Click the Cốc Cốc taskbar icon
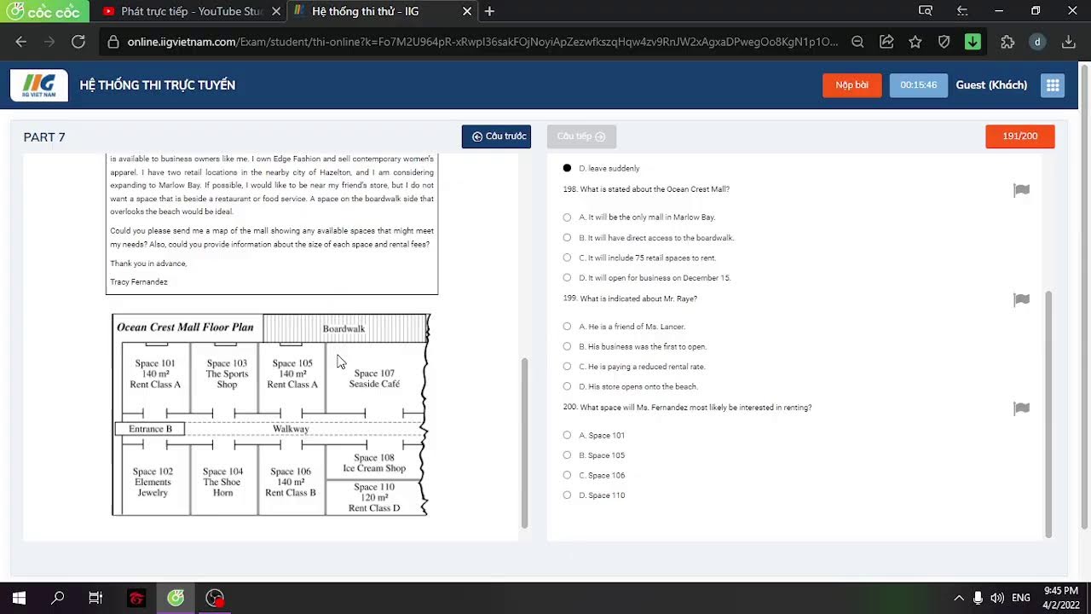The height and width of the screenshot is (614, 1091). point(176,598)
